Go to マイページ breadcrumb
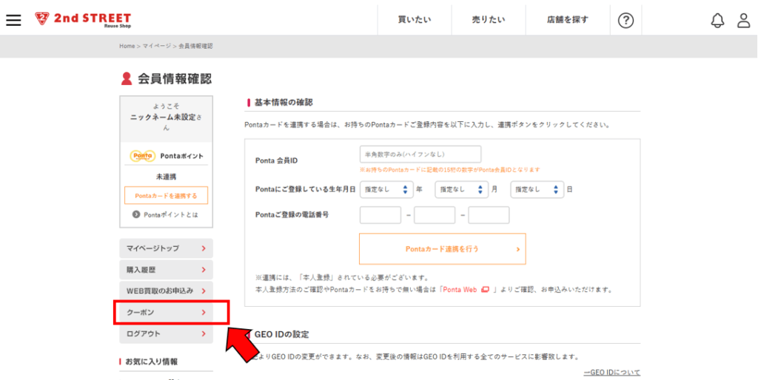758x380 pixels. 157,47
